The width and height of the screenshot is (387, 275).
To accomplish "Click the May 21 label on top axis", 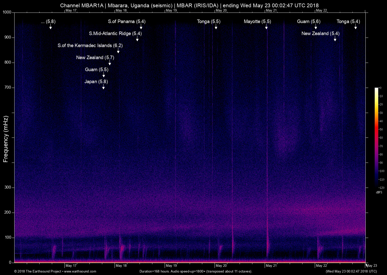I will coord(271,10).
